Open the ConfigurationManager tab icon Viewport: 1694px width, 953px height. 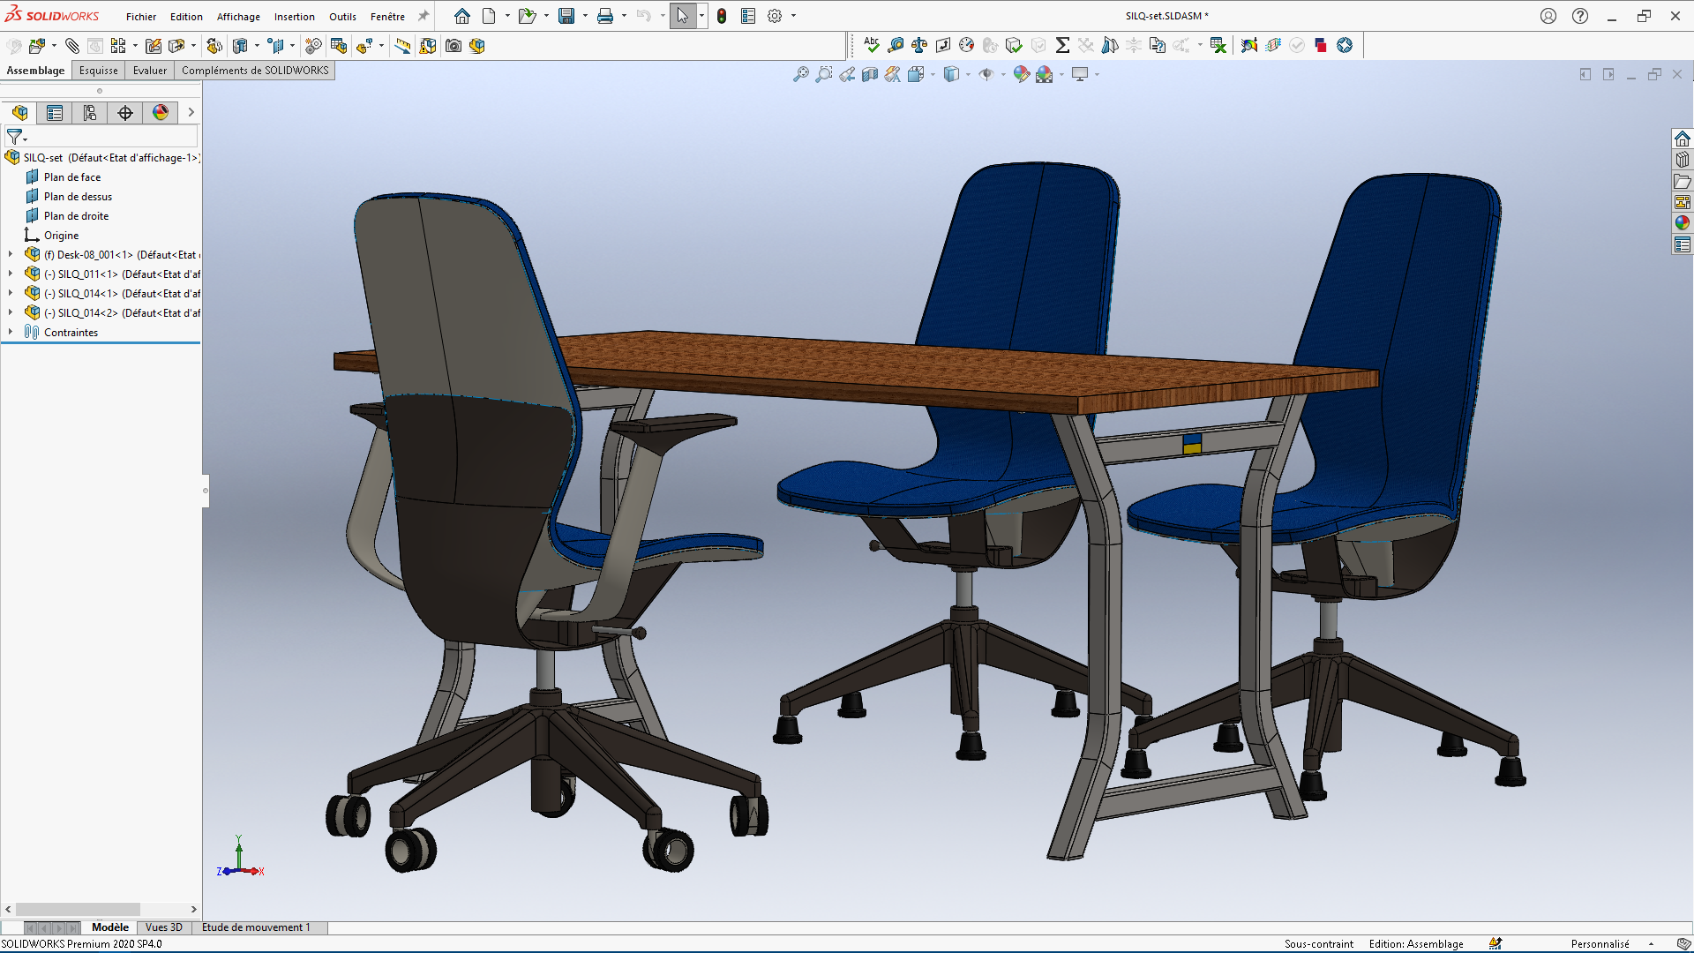pos(90,113)
